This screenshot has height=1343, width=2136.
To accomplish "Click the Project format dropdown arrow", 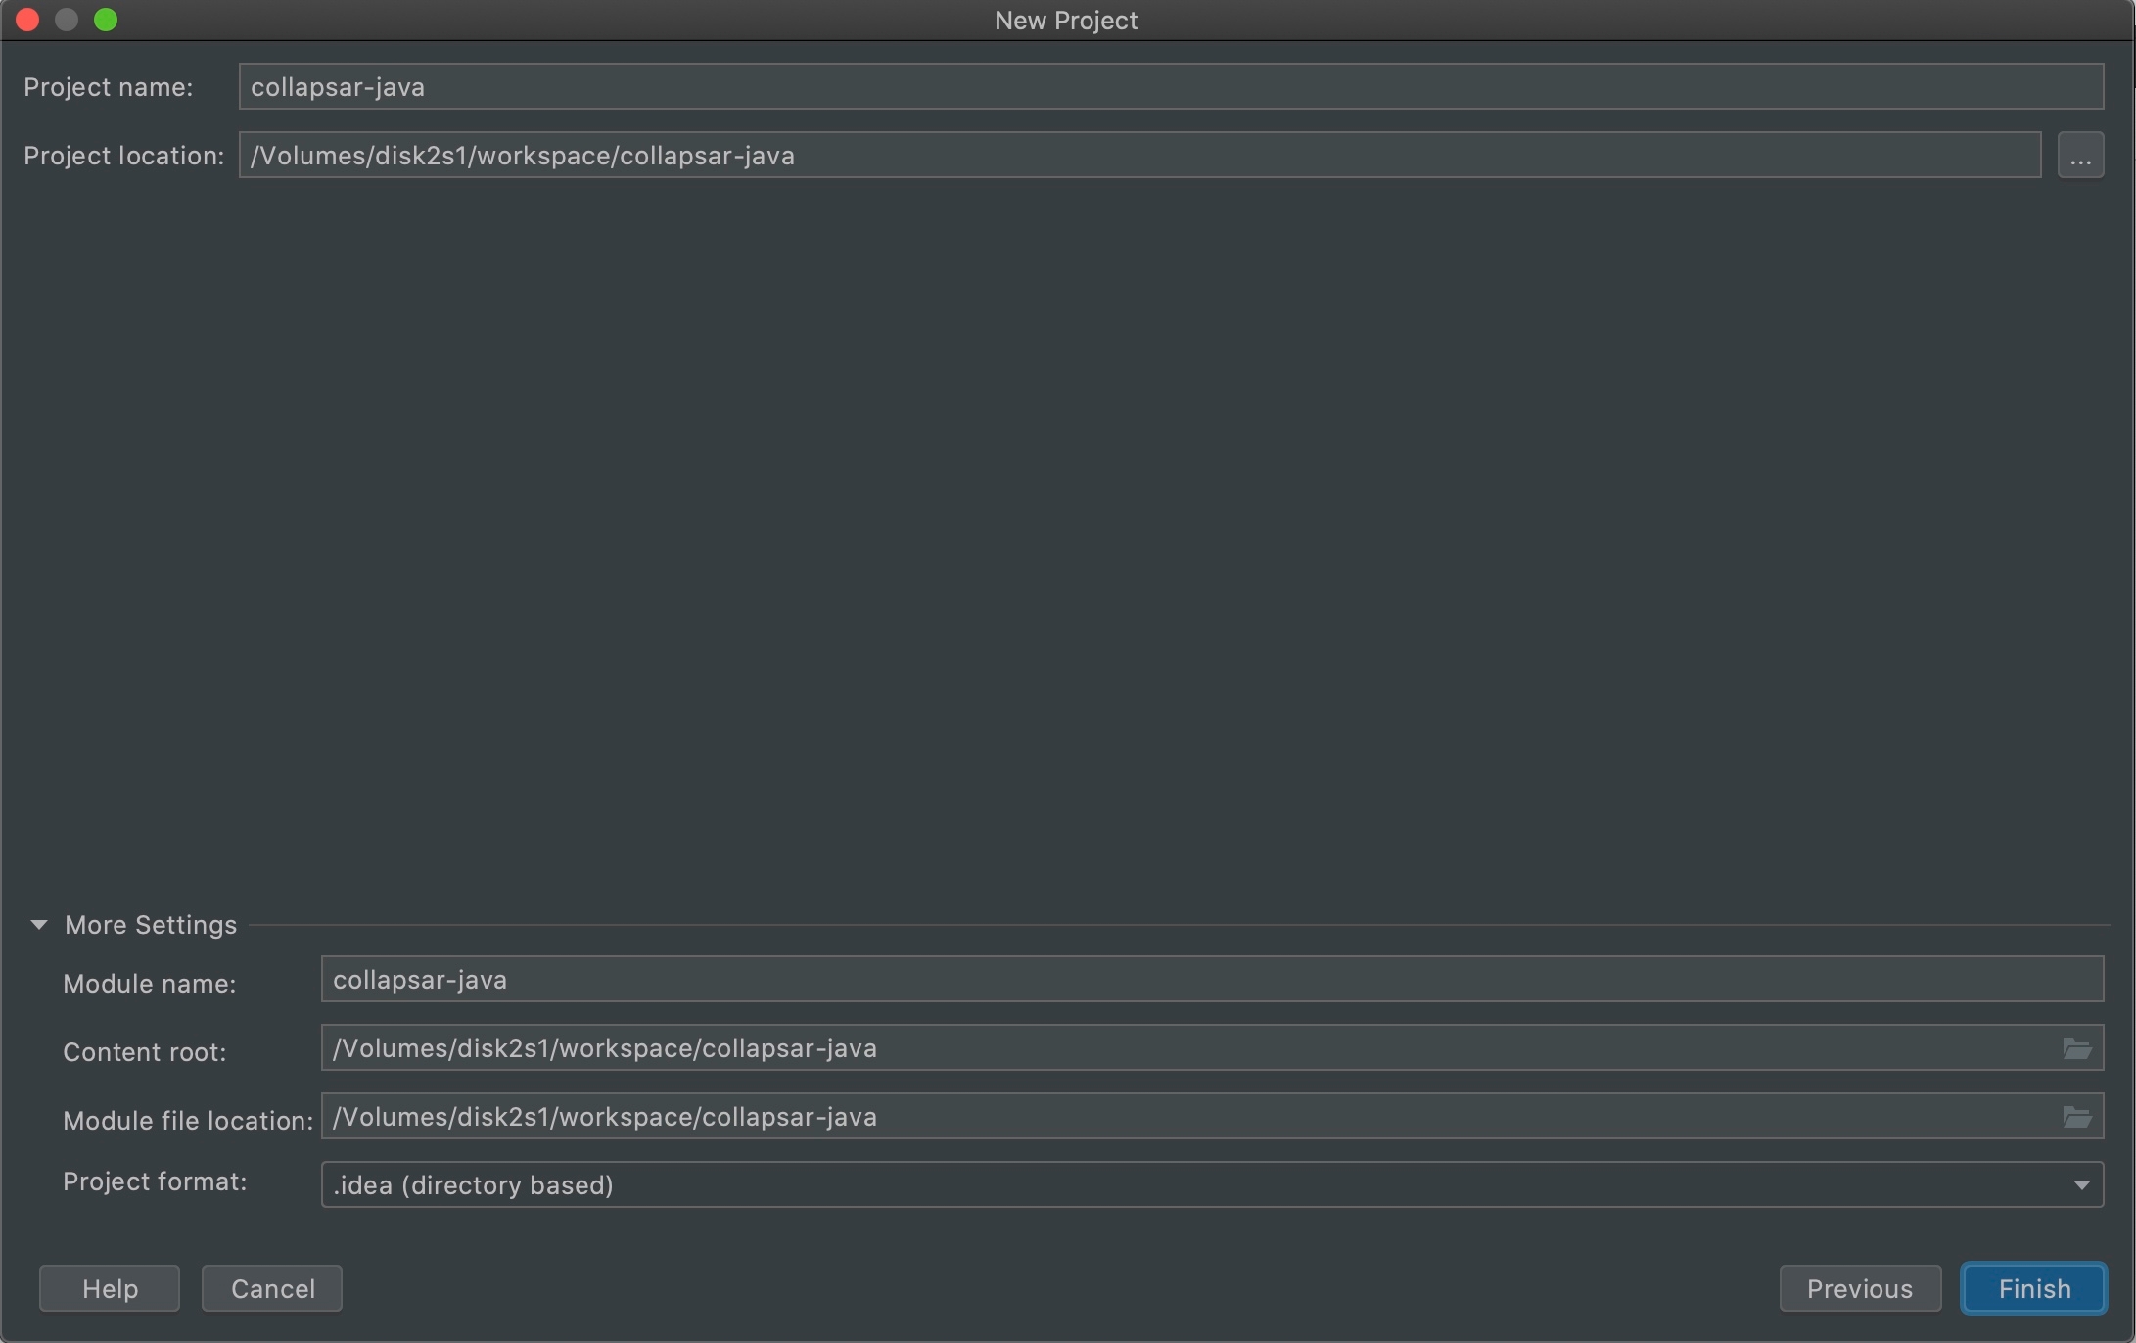I will [2081, 1184].
